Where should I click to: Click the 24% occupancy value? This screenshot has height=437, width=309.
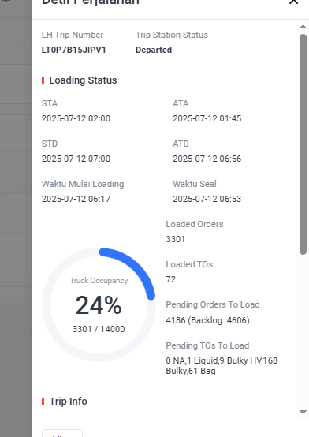(99, 305)
